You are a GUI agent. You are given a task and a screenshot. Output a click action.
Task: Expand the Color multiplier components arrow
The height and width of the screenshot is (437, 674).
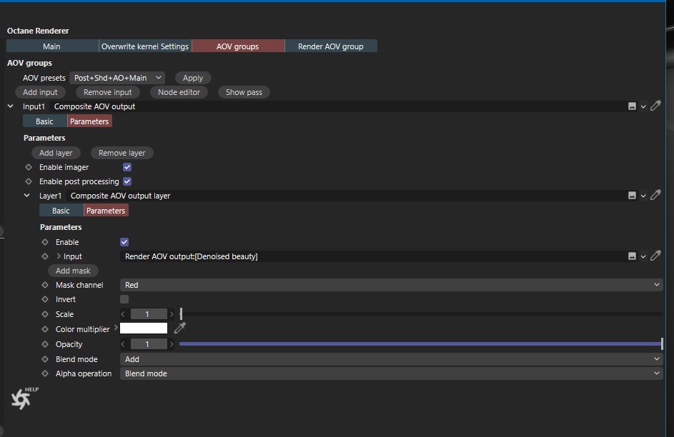(116, 328)
